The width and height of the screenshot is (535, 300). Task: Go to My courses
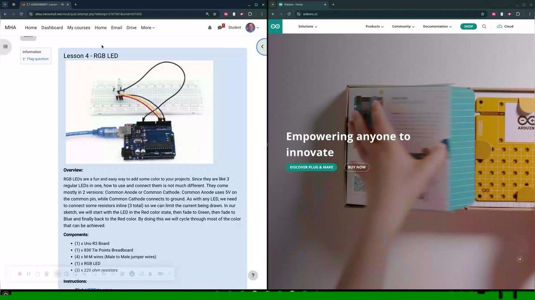[x=79, y=28]
